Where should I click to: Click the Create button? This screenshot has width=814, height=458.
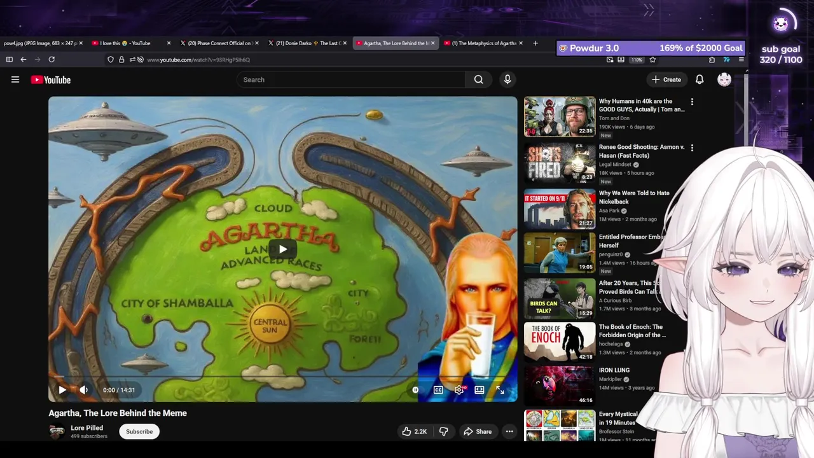coord(666,80)
